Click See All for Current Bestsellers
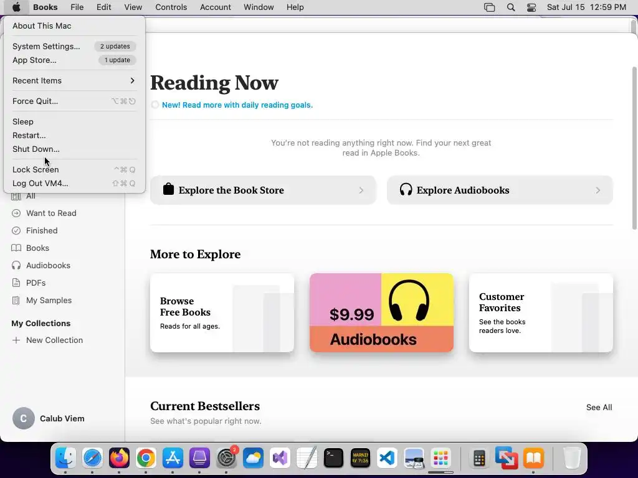This screenshot has width=638, height=478. coord(599,407)
